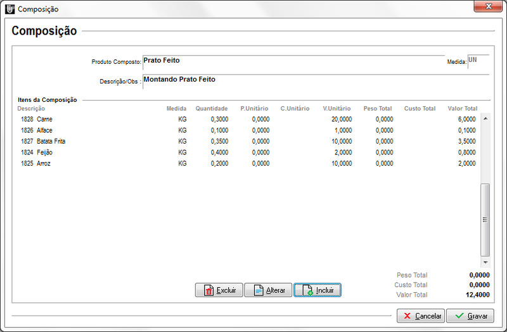Click the Incluir add button
The image size is (507, 332).
318,290
